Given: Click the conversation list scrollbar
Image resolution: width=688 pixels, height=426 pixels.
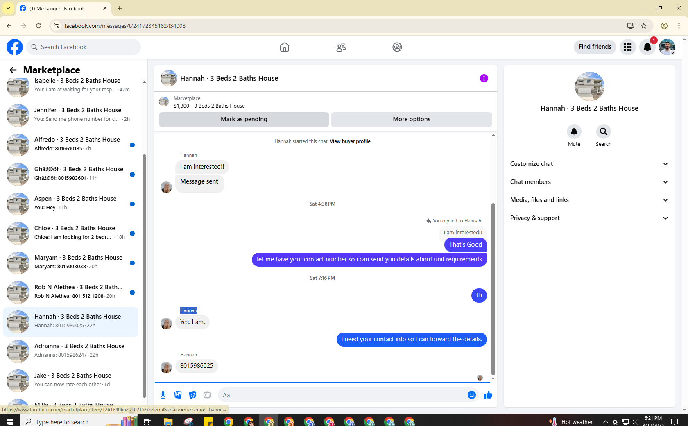Looking at the screenshot, I should point(144,275).
